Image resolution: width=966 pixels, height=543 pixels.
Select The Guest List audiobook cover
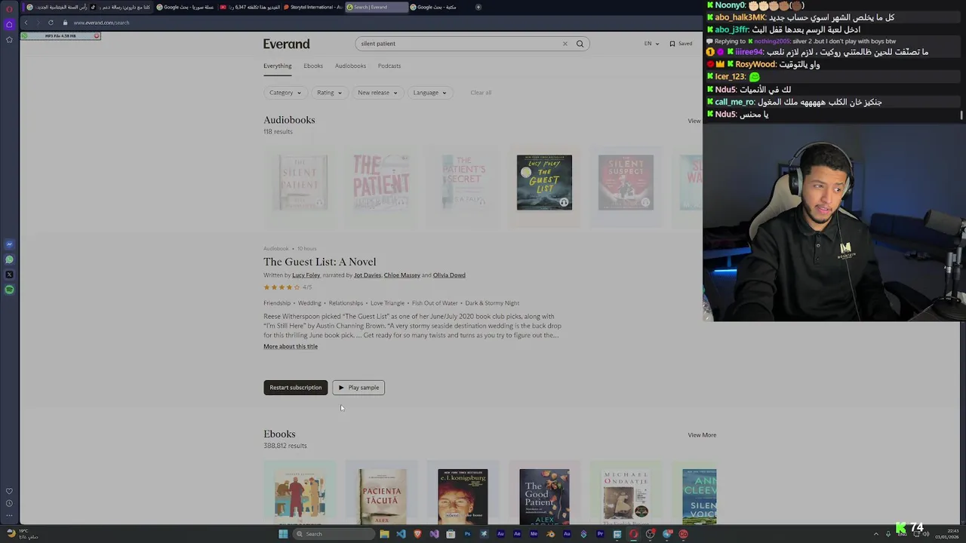click(x=544, y=183)
